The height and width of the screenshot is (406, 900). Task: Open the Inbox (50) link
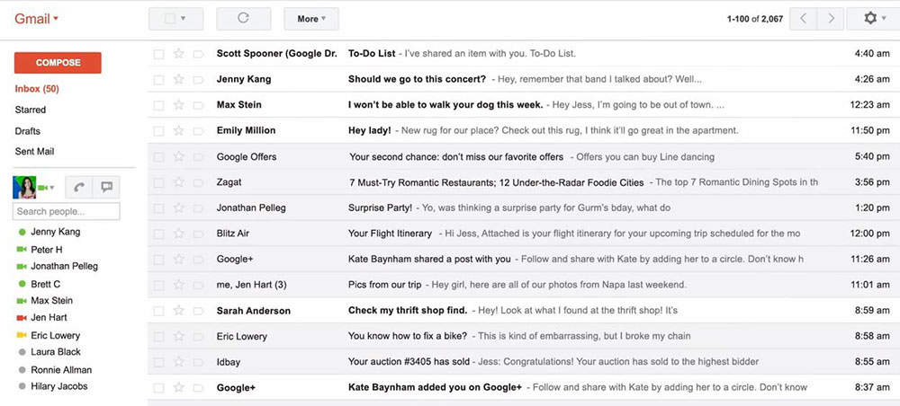click(x=37, y=89)
